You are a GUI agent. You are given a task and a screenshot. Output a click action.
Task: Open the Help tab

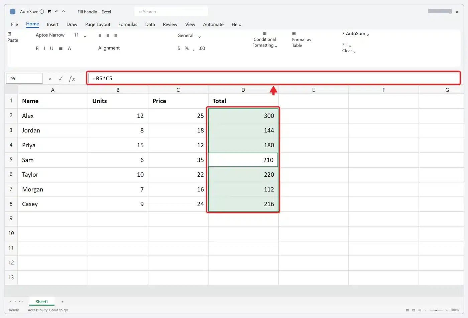pyautogui.click(x=236, y=24)
